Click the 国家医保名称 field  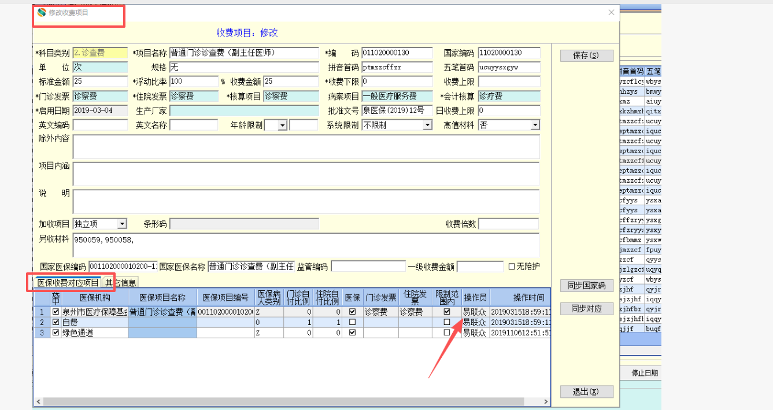(x=251, y=267)
